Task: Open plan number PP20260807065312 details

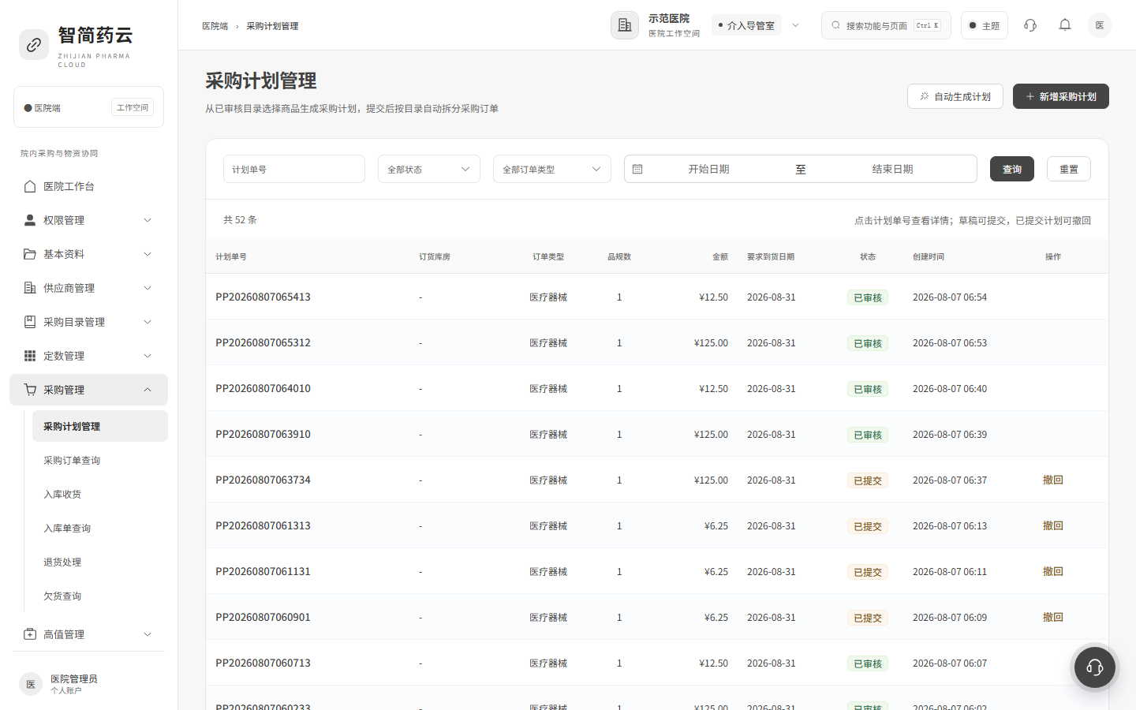Action: (x=263, y=342)
